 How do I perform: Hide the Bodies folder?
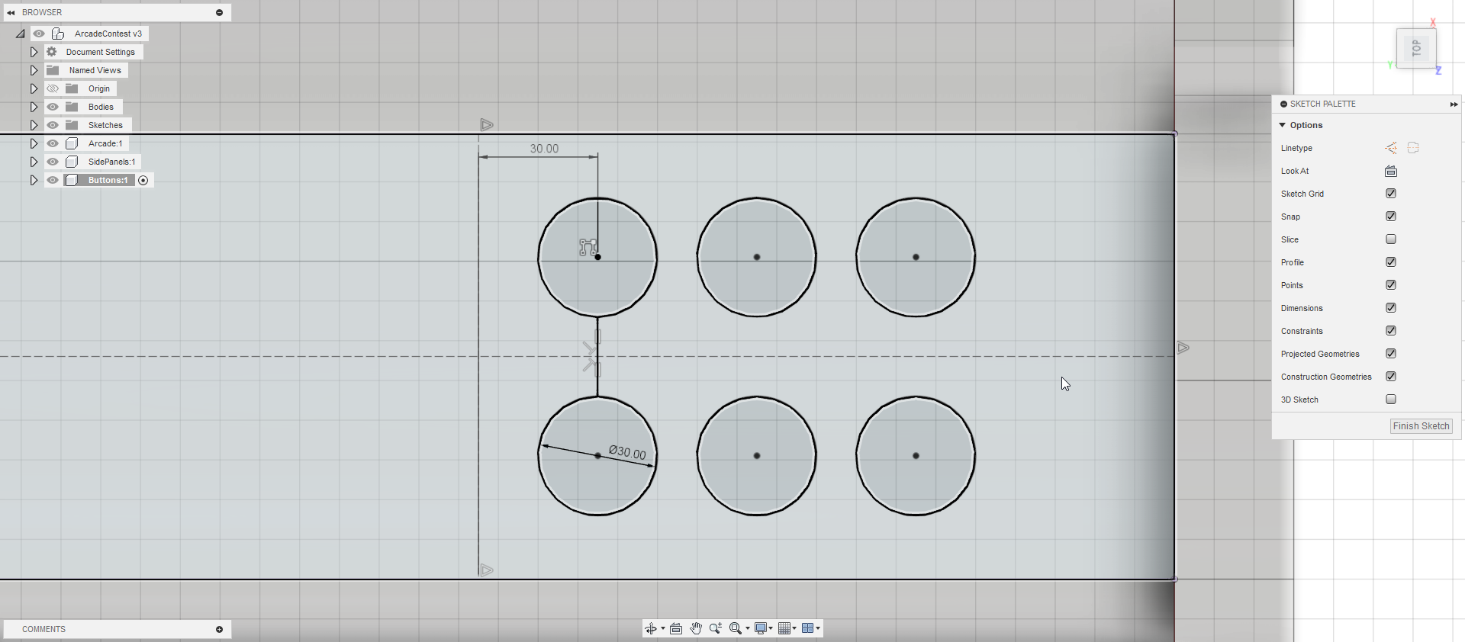(x=53, y=107)
